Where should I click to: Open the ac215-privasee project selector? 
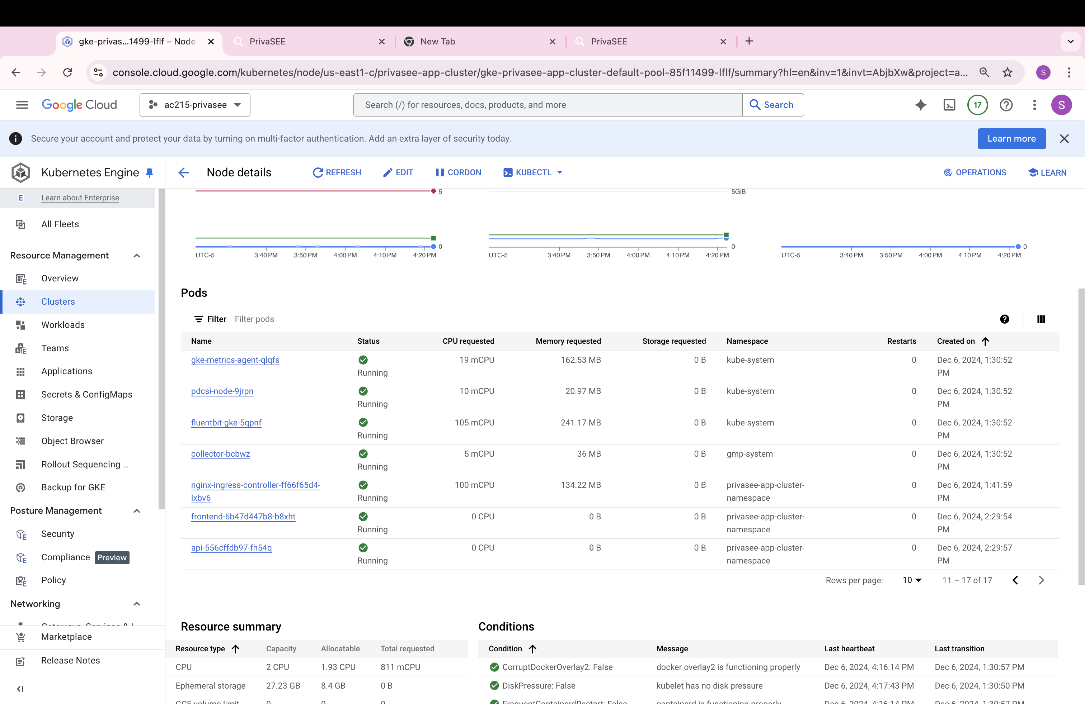click(x=195, y=105)
